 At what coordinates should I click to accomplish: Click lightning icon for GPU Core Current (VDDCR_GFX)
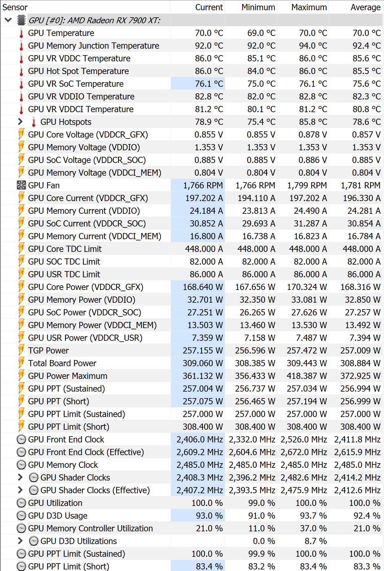(x=21, y=198)
